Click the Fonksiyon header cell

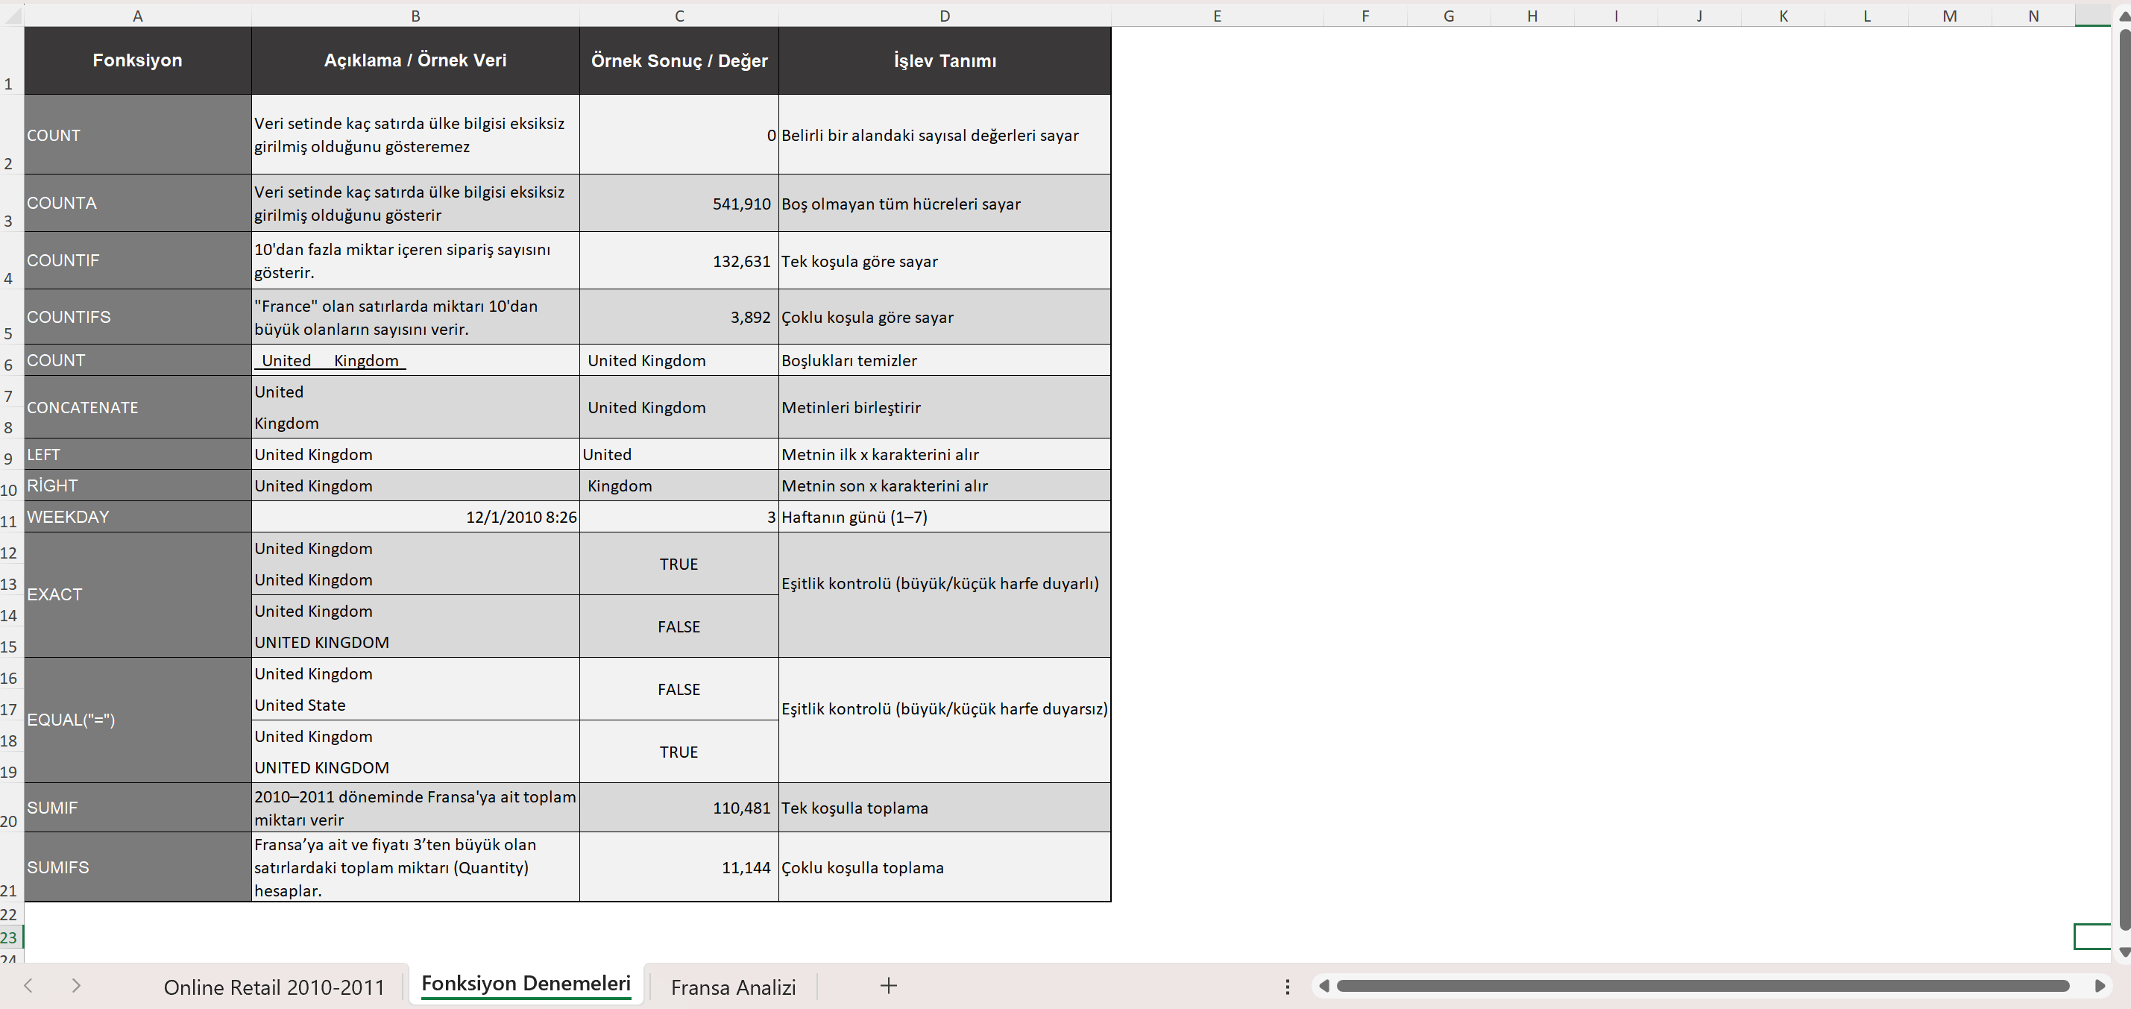[137, 60]
